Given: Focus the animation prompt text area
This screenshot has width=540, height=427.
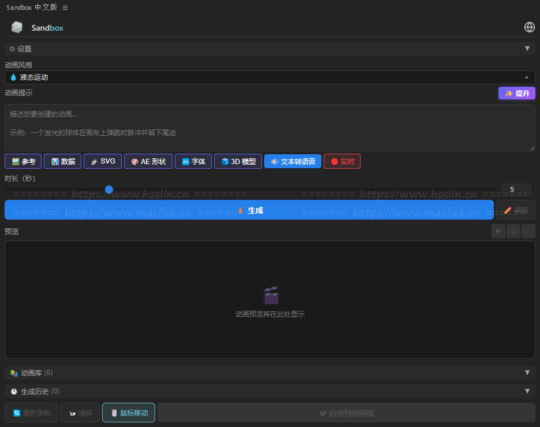Looking at the screenshot, I should (269, 128).
